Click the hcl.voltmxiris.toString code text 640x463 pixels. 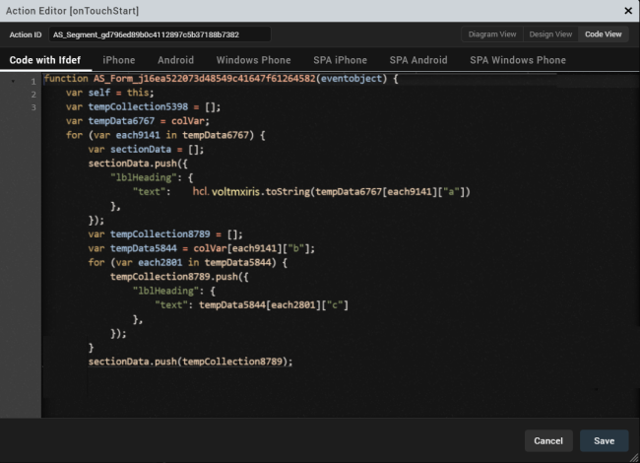(251, 191)
